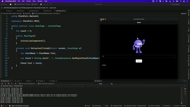Switch to the ChordGenerator.cs tab
The height and width of the screenshot is (107, 190).
click(34, 11)
